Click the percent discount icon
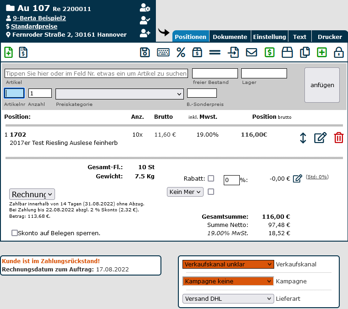This screenshot has width=348, height=309. [181, 52]
